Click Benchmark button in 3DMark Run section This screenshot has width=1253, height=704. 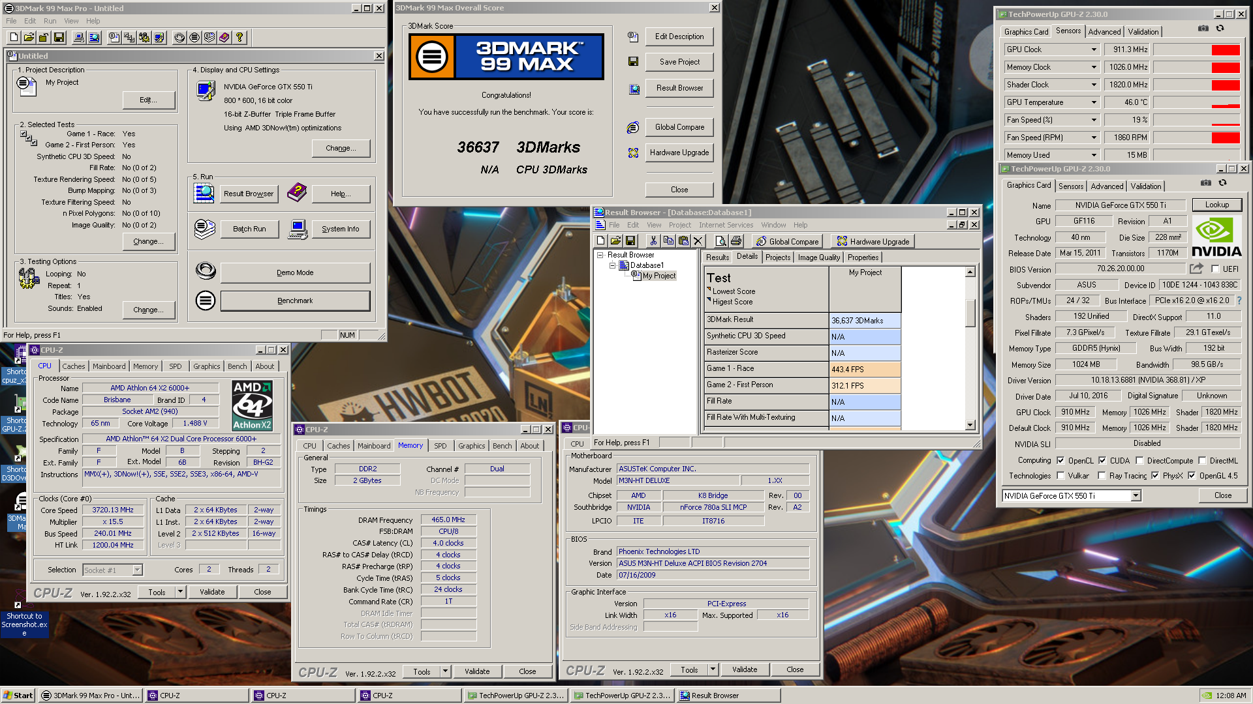point(295,301)
